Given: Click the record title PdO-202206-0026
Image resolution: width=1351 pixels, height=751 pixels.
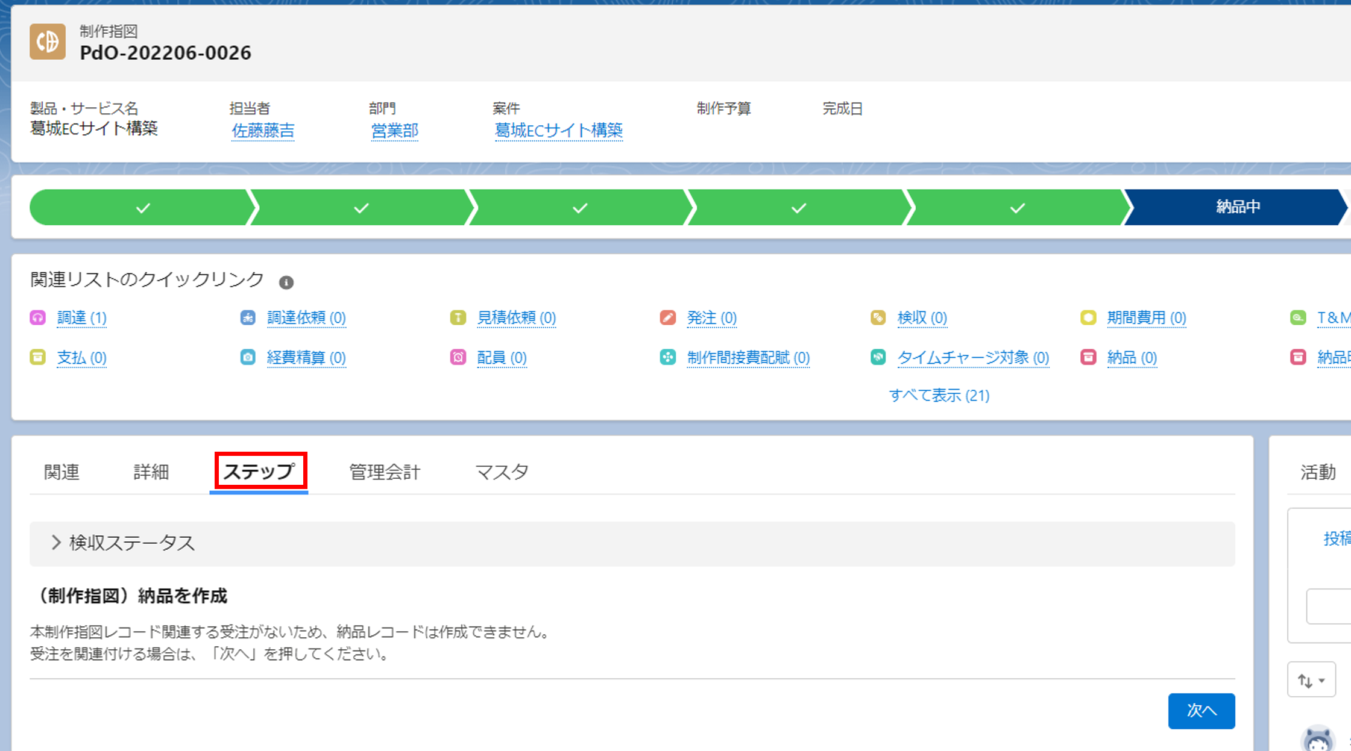Looking at the screenshot, I should 166,53.
